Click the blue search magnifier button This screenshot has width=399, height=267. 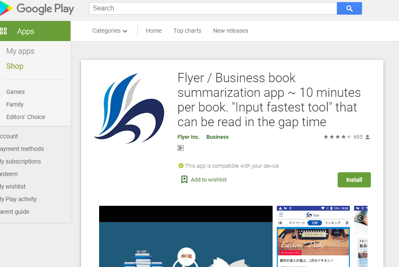coord(349,8)
